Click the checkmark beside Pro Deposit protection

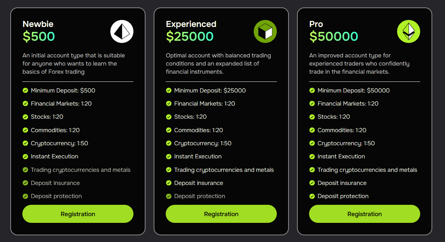click(x=312, y=196)
